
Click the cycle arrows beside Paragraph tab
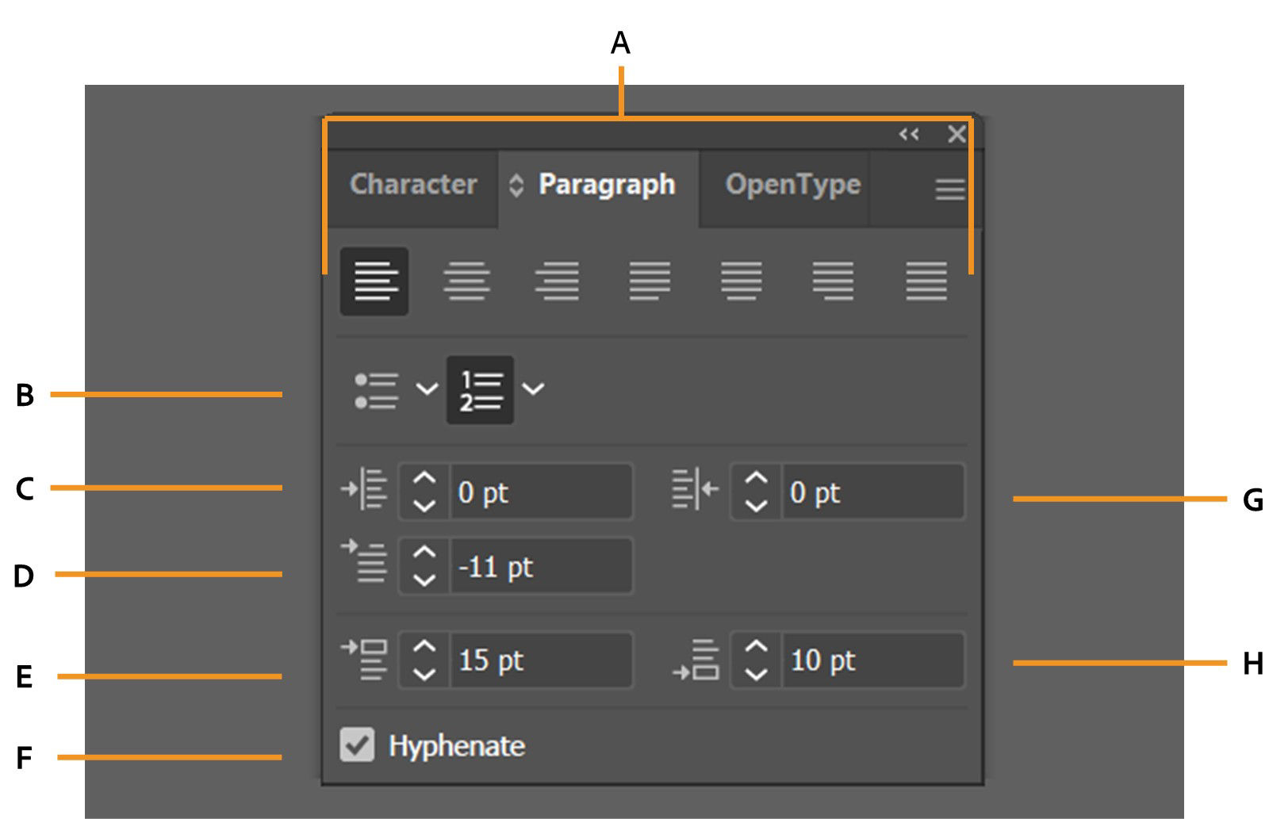[517, 186]
